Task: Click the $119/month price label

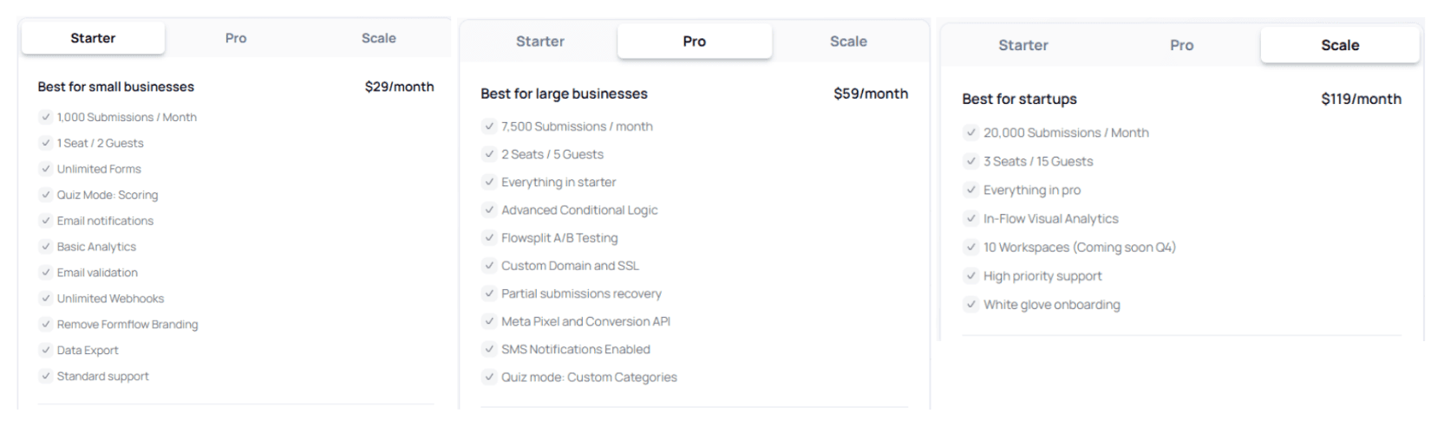Action: [1361, 99]
